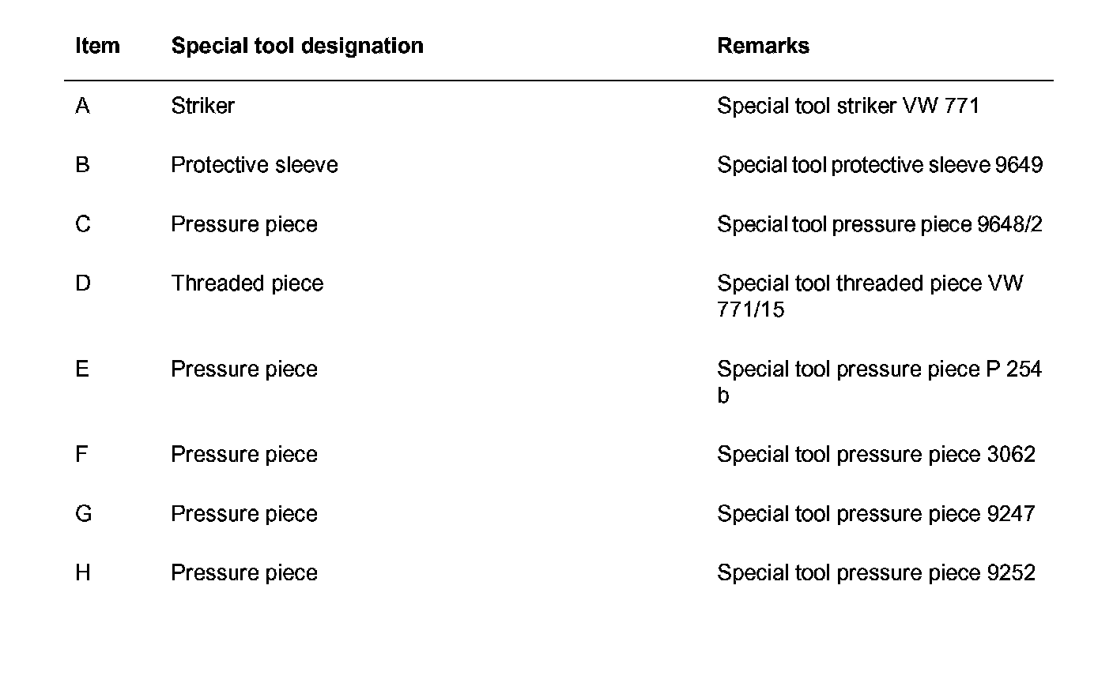Click the remark mentioning protective sleeve 9649

(879, 165)
